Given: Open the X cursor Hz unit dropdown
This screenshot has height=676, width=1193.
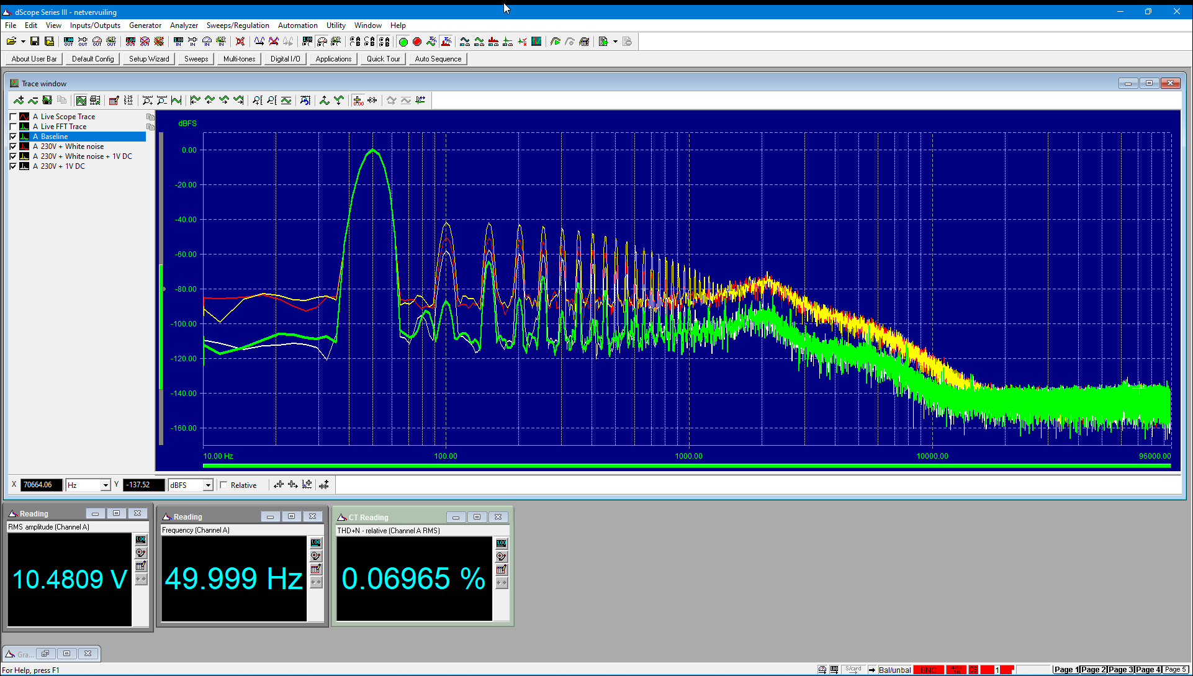Looking at the screenshot, I should click(x=106, y=485).
